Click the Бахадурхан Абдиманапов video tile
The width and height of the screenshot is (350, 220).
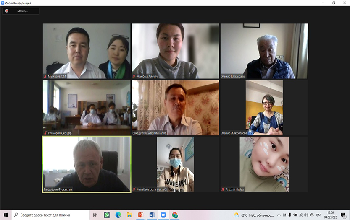[x=175, y=107]
